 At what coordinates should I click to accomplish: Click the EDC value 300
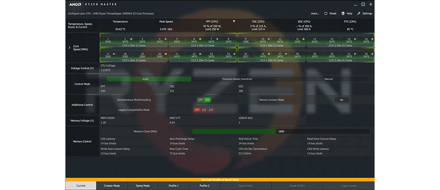click(x=241, y=91)
